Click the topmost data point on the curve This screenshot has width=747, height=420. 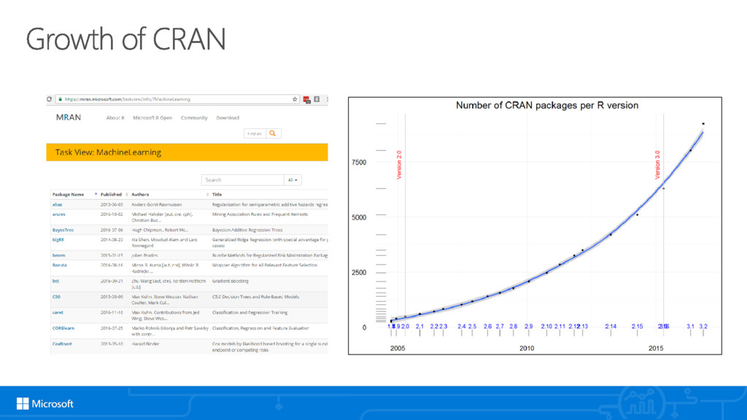point(703,124)
